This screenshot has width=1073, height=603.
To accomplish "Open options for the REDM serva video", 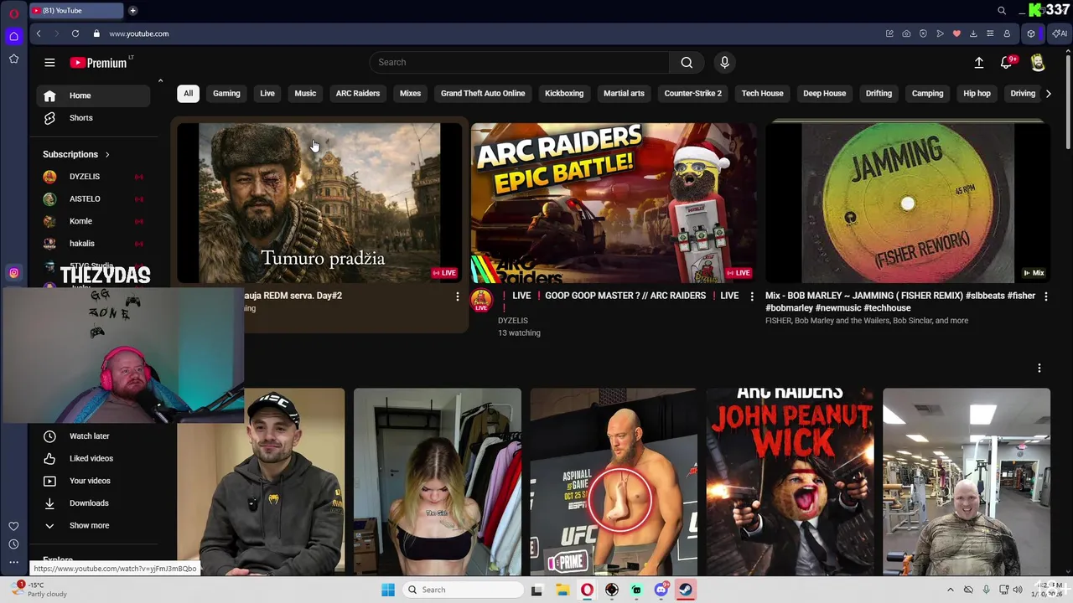I will coord(457,296).
